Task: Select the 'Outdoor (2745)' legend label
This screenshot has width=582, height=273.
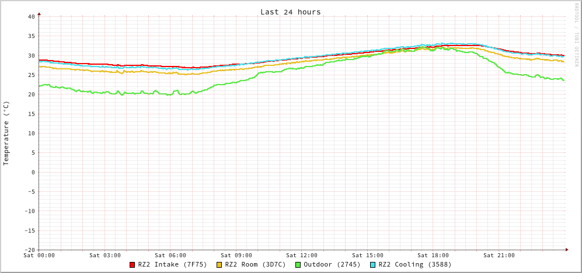Action: pyautogui.click(x=332, y=265)
